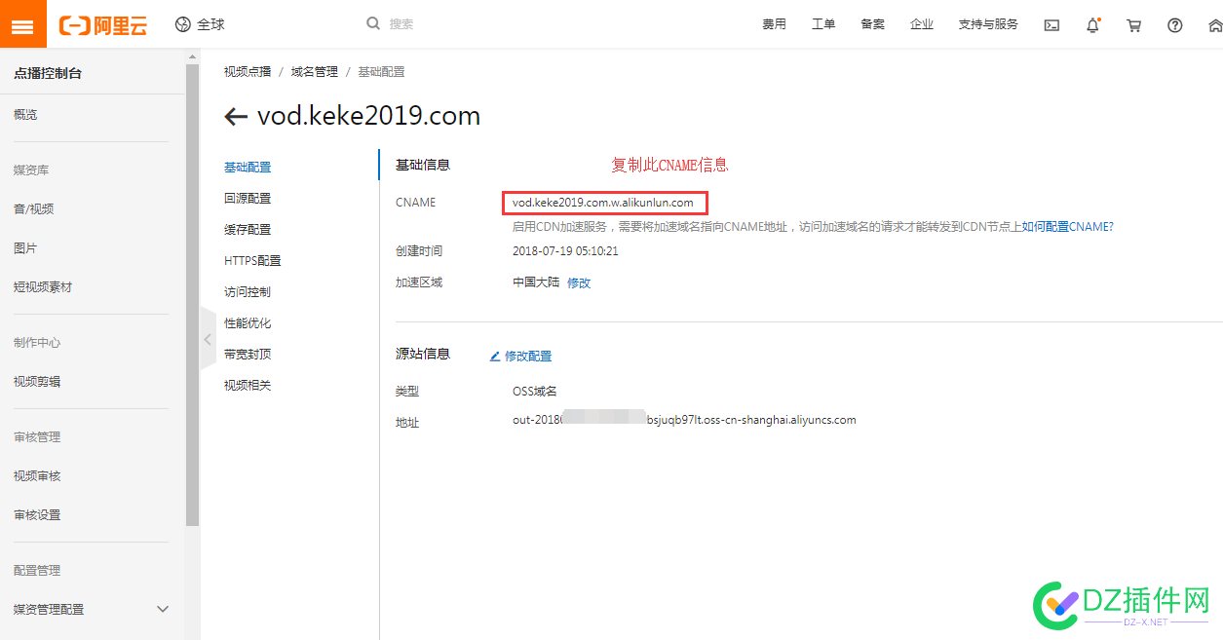The height and width of the screenshot is (640, 1223).
Task: Open 审核设置 in the sidebar
Action: coord(37,515)
